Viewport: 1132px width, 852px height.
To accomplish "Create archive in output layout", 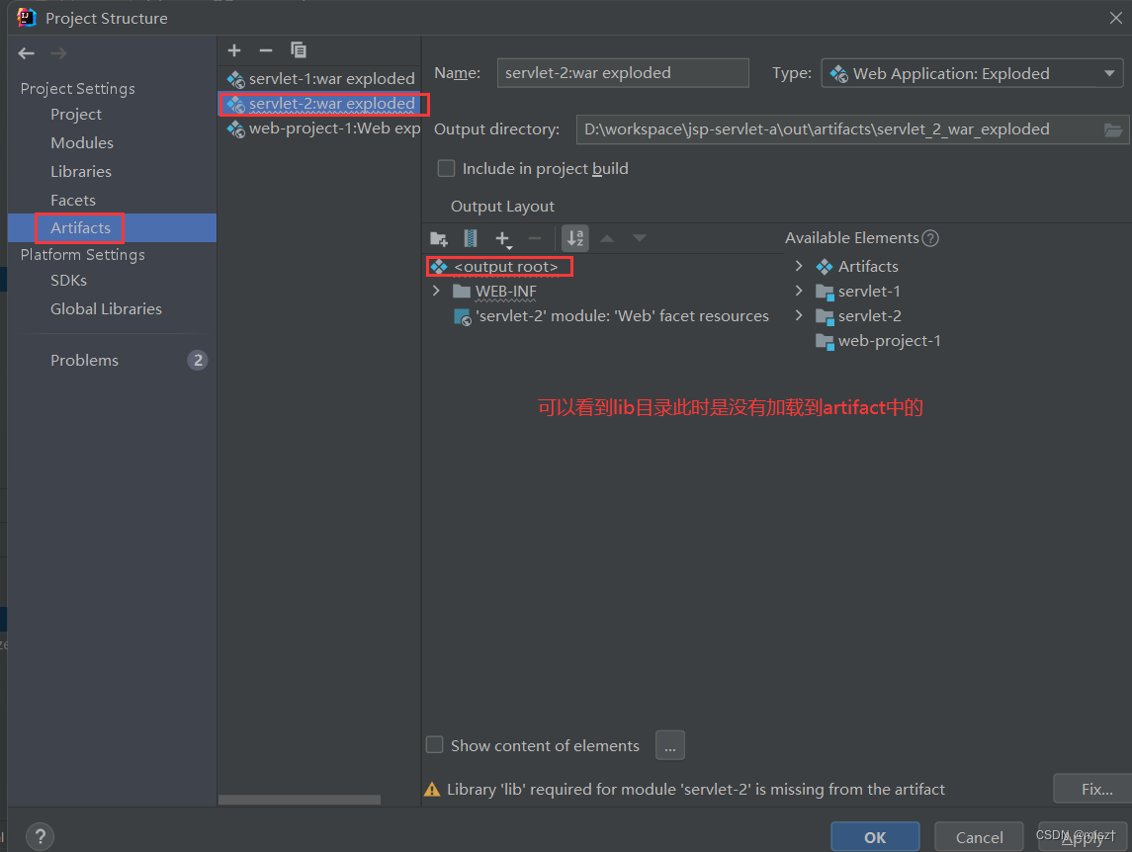I will 470,238.
